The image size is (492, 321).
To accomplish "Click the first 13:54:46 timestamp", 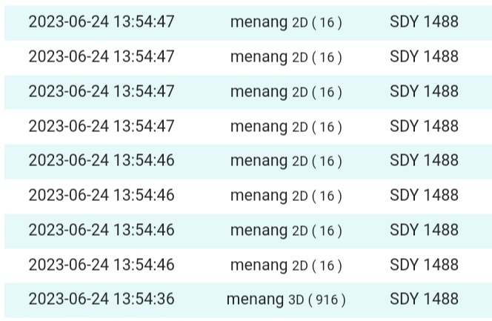I will tap(102, 160).
